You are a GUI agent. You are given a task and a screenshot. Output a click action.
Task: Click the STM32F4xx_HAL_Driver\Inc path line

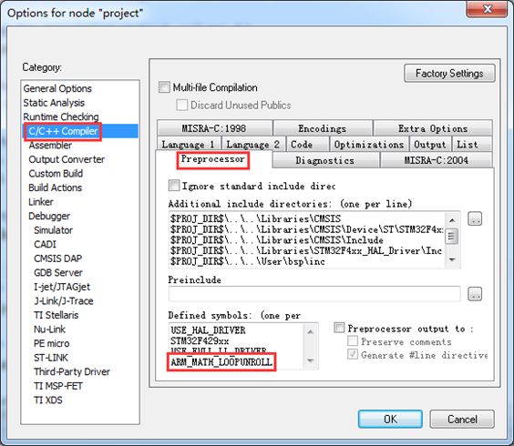click(306, 251)
